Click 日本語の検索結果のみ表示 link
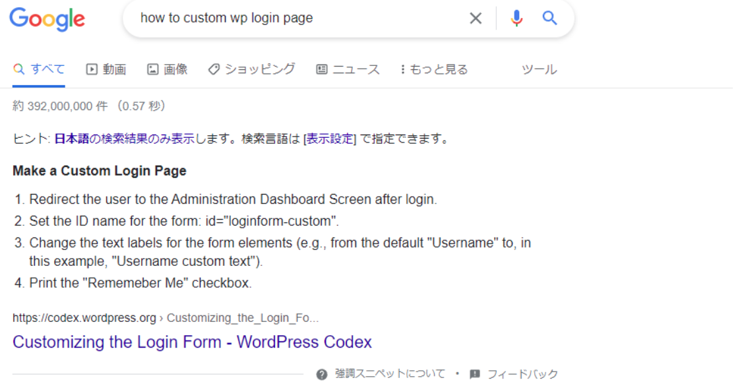The image size is (746, 382). point(125,139)
